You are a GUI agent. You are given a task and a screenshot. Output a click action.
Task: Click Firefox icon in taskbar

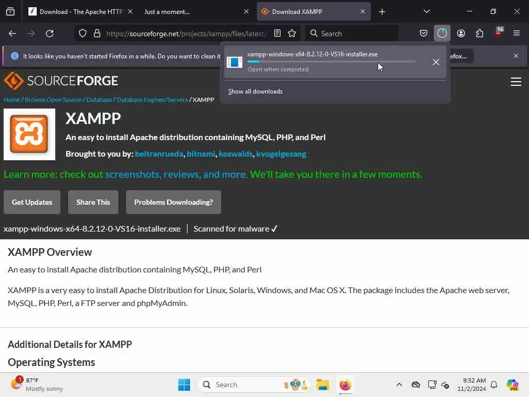[x=345, y=385]
